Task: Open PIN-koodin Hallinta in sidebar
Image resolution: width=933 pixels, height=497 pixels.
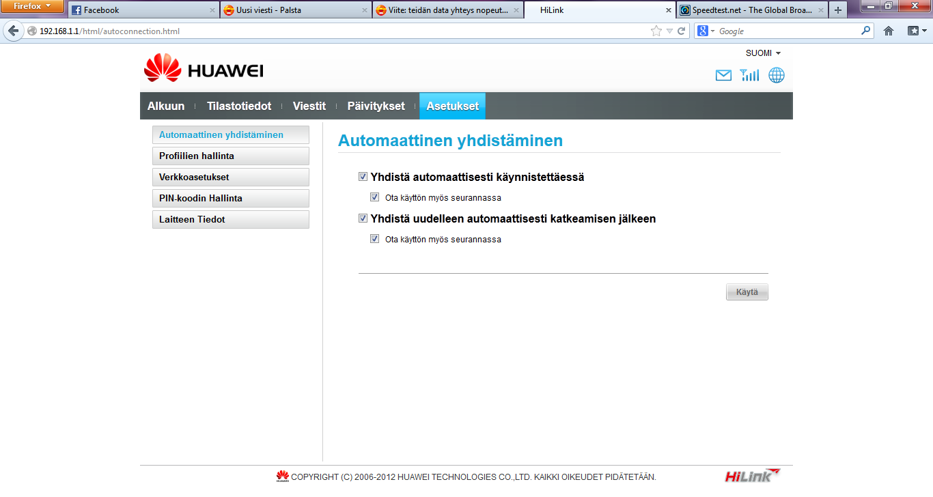Action: click(x=231, y=198)
